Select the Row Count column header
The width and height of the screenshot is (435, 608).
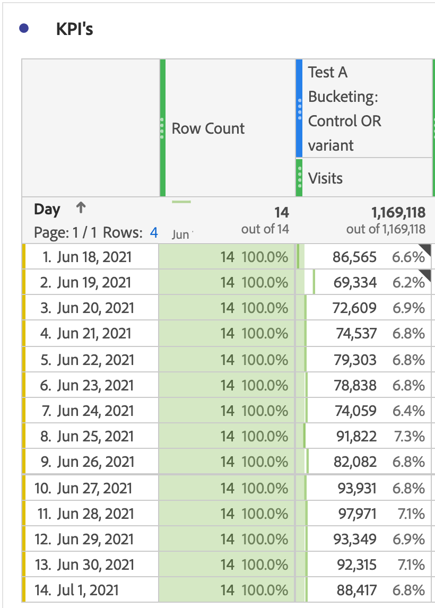point(228,128)
